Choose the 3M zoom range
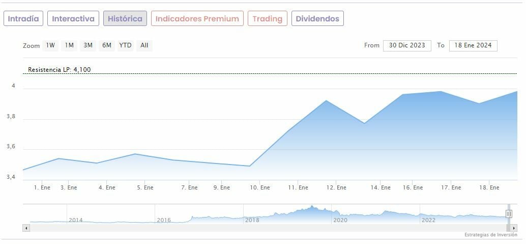This screenshot has height=244, width=526. pos(88,45)
